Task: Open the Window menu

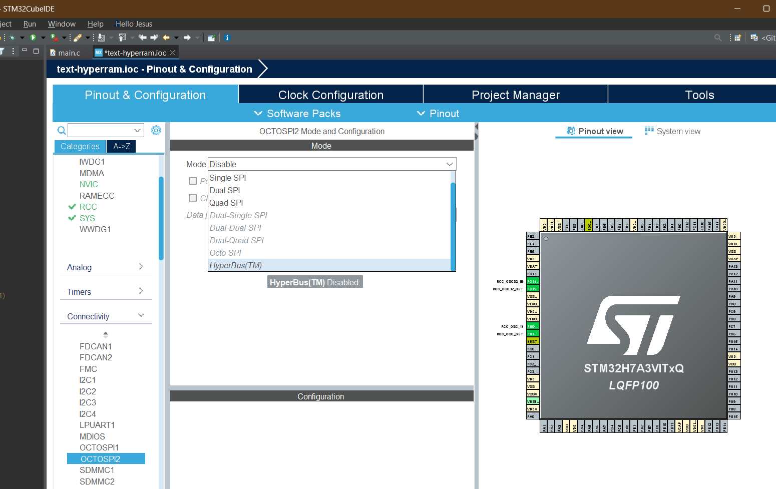Action: pos(62,24)
